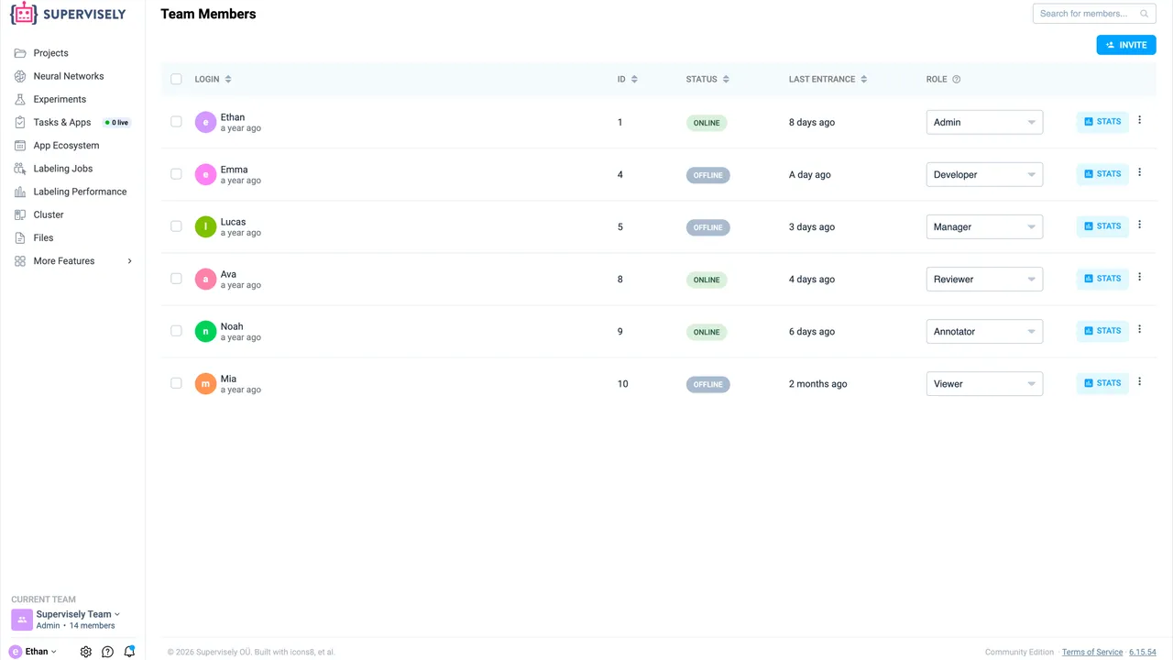Open the notifications bell icon

pyautogui.click(x=129, y=652)
